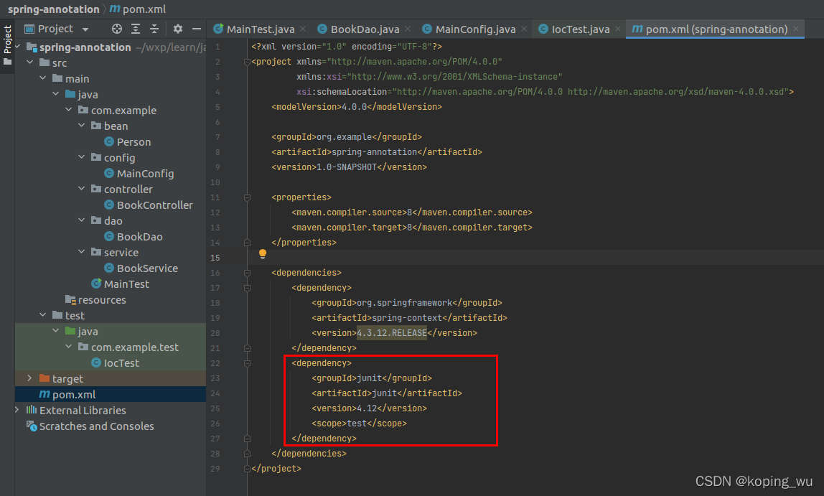Expand the target folder
The image size is (824, 496).
[x=30, y=378]
